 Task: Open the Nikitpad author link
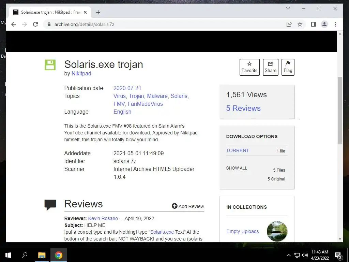(81, 74)
